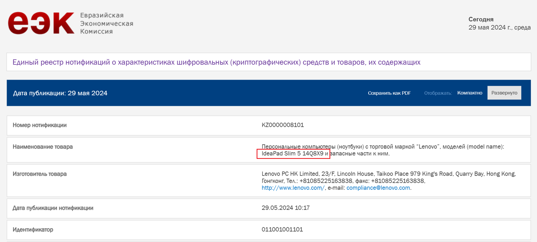Click the Наименование товара label
The width and height of the screenshot is (537, 242).
point(43,147)
